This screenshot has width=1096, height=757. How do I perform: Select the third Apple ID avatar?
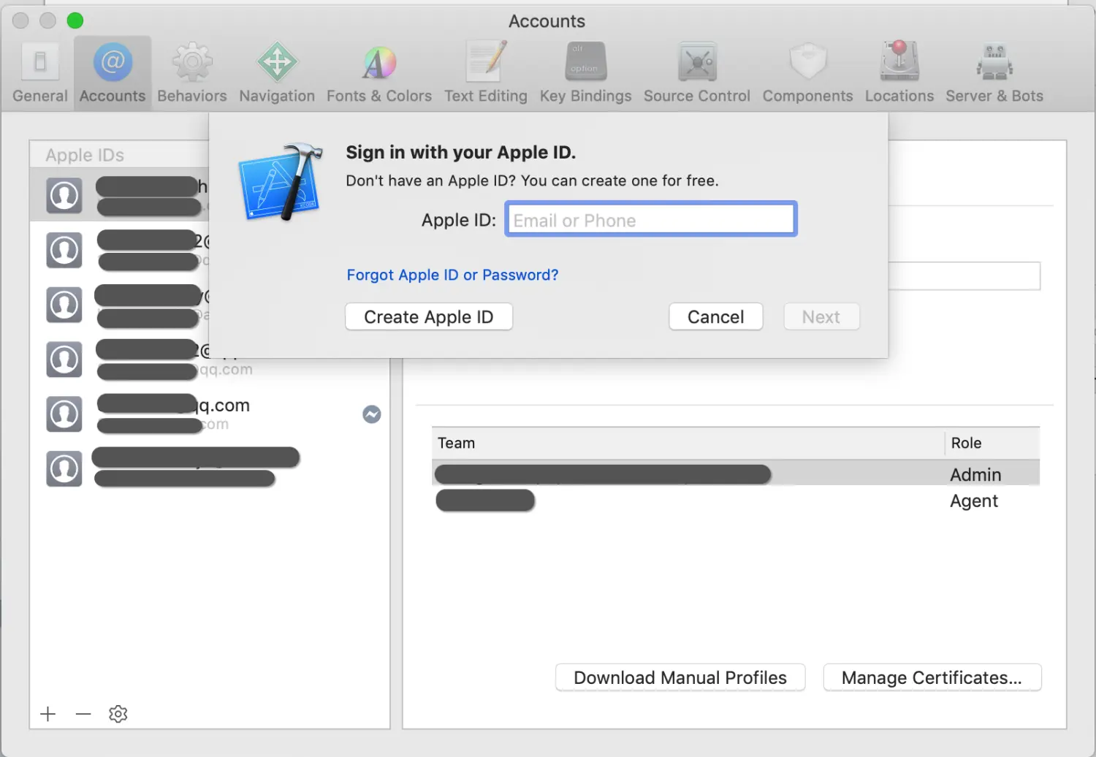(64, 305)
